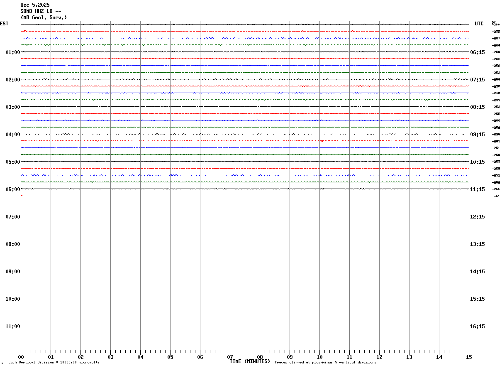
Task: Select the '01:00' EST hour label
Action: pos(13,52)
